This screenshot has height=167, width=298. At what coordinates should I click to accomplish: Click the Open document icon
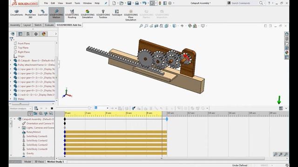[121, 3]
